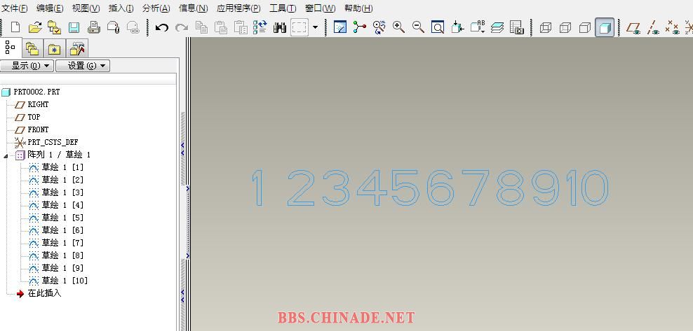
Task: Select 草绘 1 [5] in model tree
Action: tap(62, 218)
